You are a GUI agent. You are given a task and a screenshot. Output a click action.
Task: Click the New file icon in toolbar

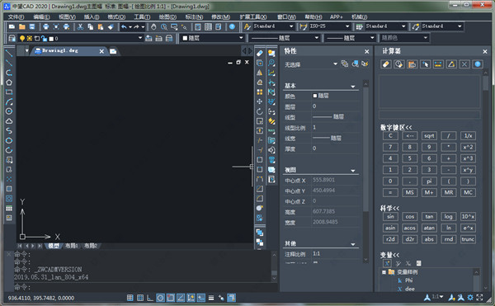(x=12, y=27)
